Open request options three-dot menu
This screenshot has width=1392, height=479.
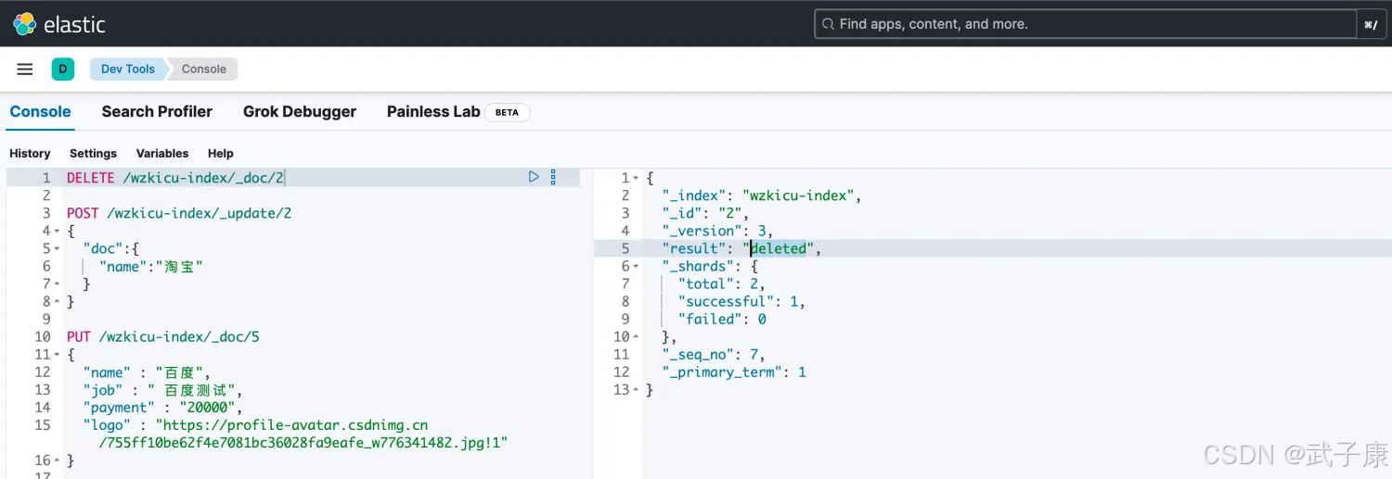coord(553,177)
